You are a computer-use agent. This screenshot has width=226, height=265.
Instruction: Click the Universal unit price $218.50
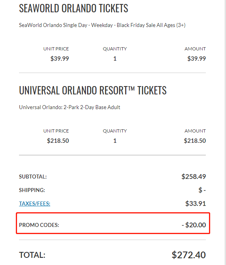[x=58, y=140]
